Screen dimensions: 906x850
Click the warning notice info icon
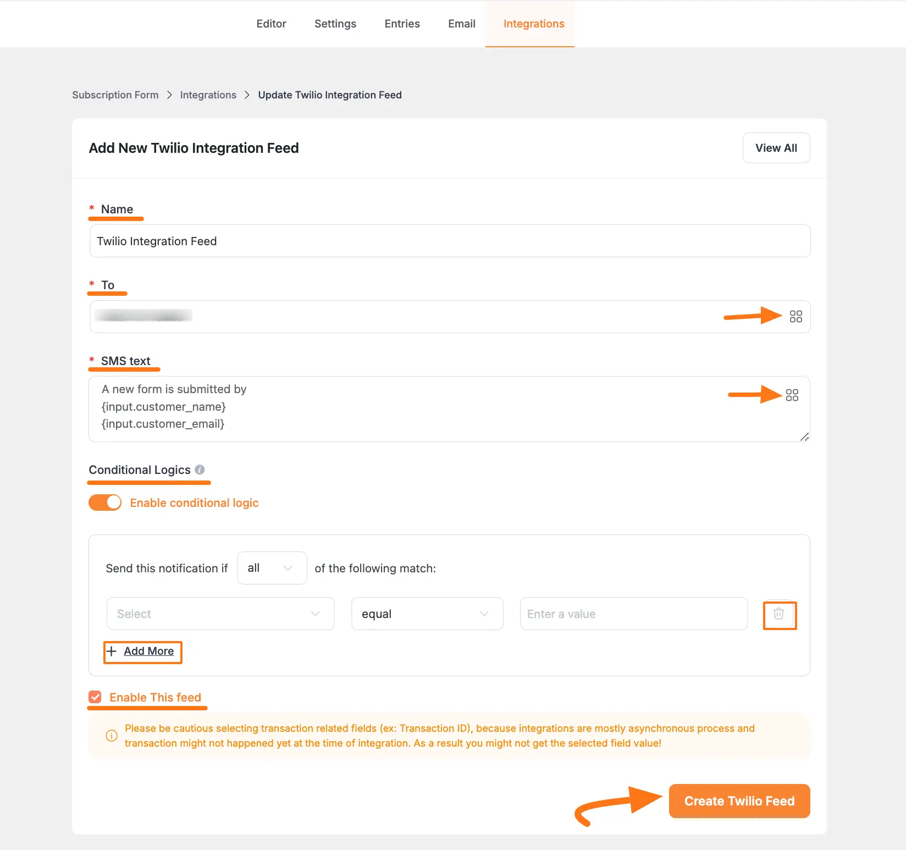pyautogui.click(x=112, y=736)
